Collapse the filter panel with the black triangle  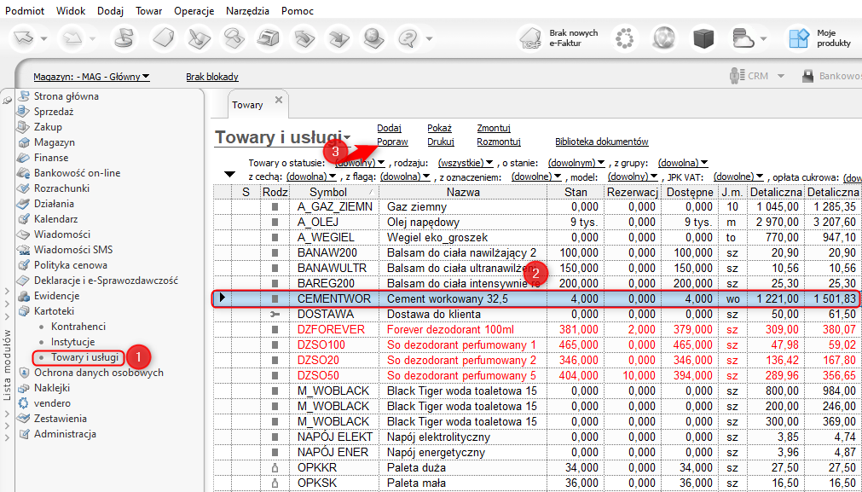[x=229, y=175]
